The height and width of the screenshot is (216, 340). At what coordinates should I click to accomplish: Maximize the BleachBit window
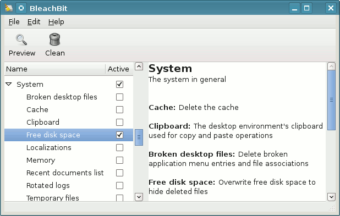306,8
